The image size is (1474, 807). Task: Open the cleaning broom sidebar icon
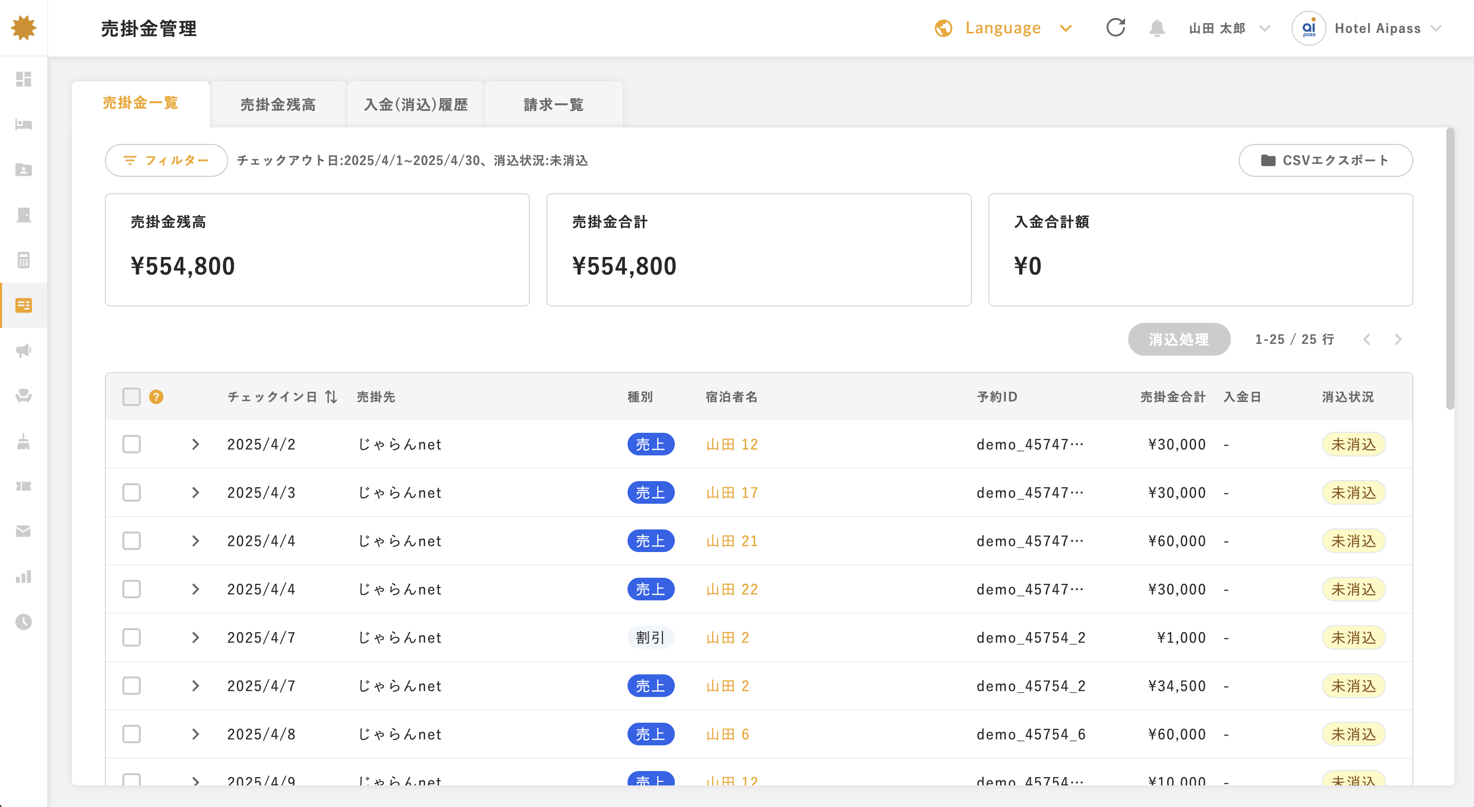coord(24,441)
